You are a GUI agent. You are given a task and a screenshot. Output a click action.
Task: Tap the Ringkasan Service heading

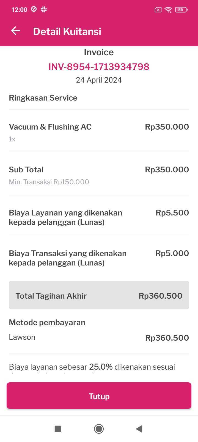43,98
